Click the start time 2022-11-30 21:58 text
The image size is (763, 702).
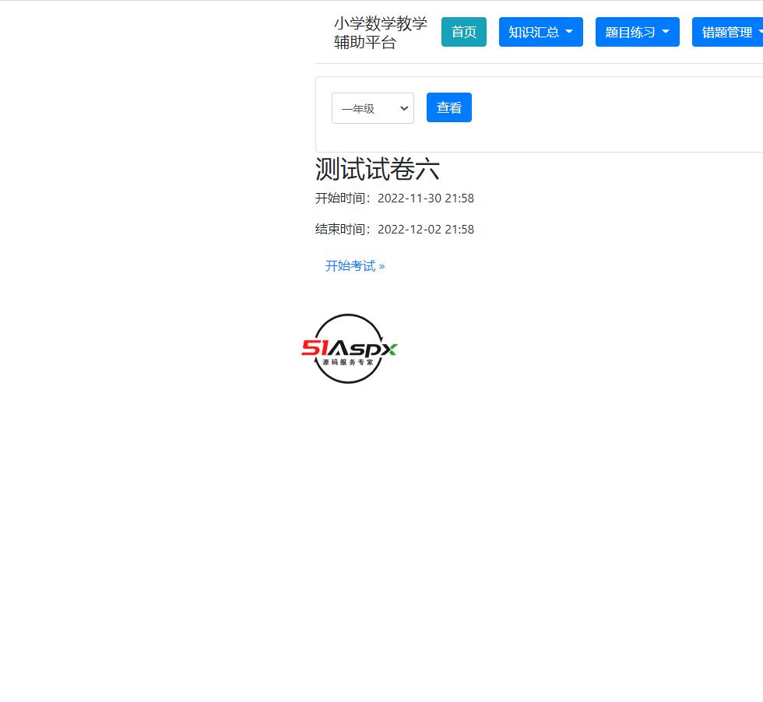coord(426,198)
